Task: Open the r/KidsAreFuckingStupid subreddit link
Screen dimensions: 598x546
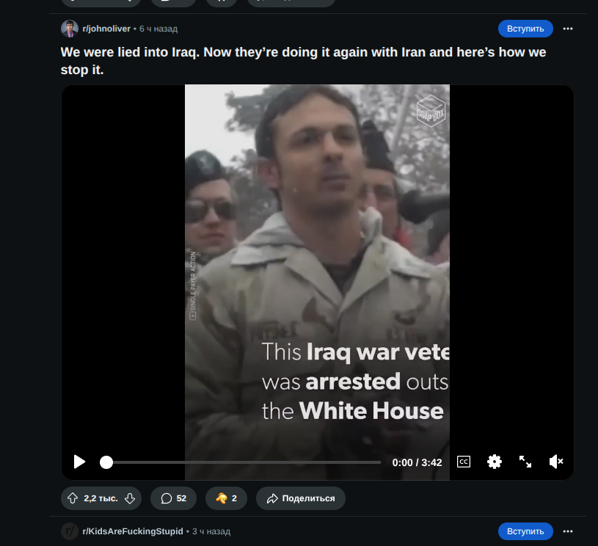Action: point(133,531)
